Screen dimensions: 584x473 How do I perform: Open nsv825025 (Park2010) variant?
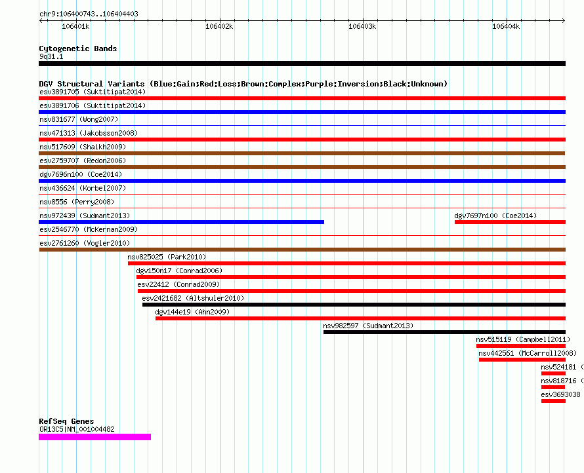click(x=167, y=257)
